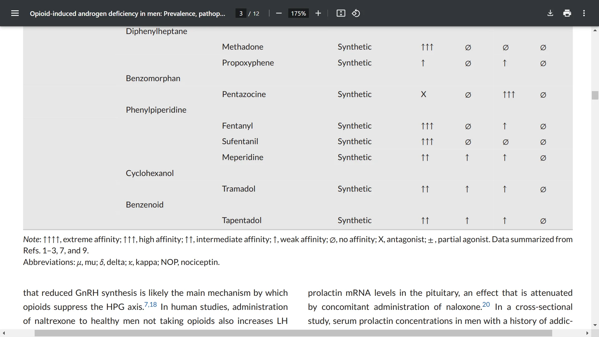Click the Diphenylheptane class heading
The height and width of the screenshot is (337, 599).
pyautogui.click(x=156, y=31)
